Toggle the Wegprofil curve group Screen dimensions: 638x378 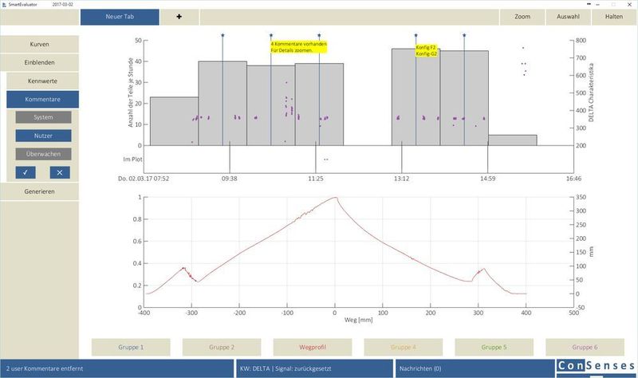click(x=313, y=347)
